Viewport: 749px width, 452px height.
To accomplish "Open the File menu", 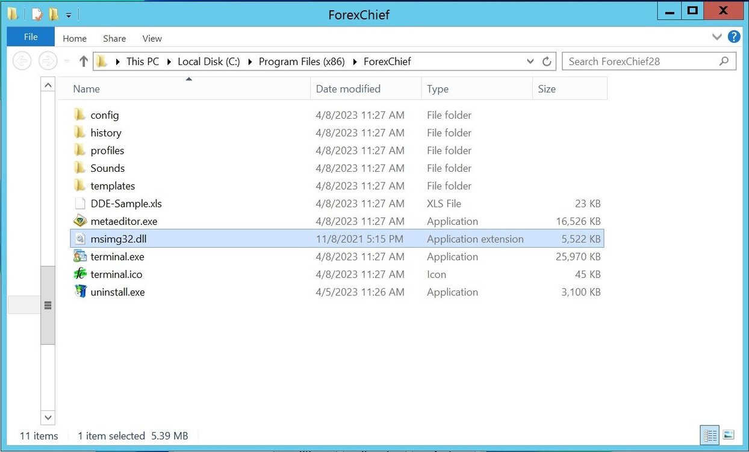I will pyautogui.click(x=31, y=37).
